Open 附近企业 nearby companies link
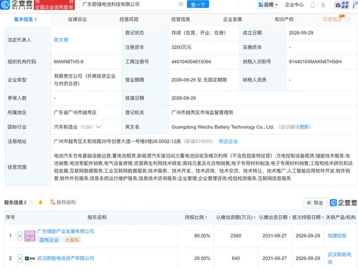358x269 pixels. pos(228,141)
